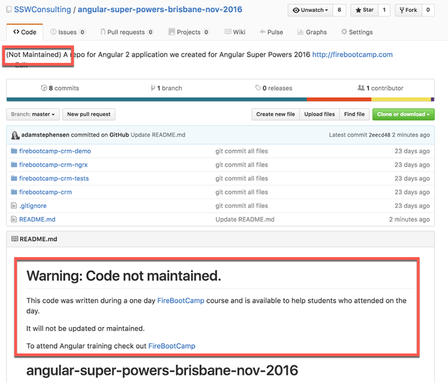Star this repository
This screenshot has width=448, height=383.
click(364, 10)
